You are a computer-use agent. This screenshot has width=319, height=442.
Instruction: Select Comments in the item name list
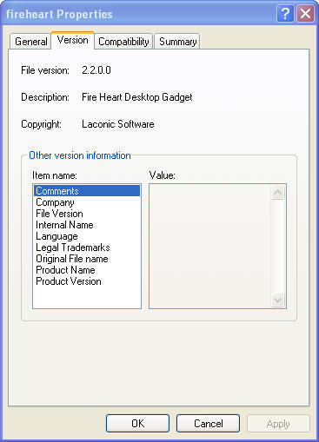[x=87, y=191]
